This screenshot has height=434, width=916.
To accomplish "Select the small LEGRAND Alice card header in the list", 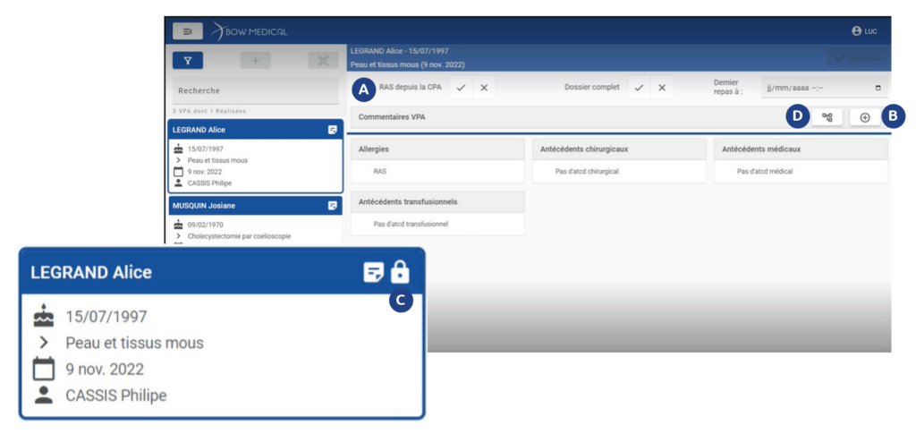I will point(255,130).
